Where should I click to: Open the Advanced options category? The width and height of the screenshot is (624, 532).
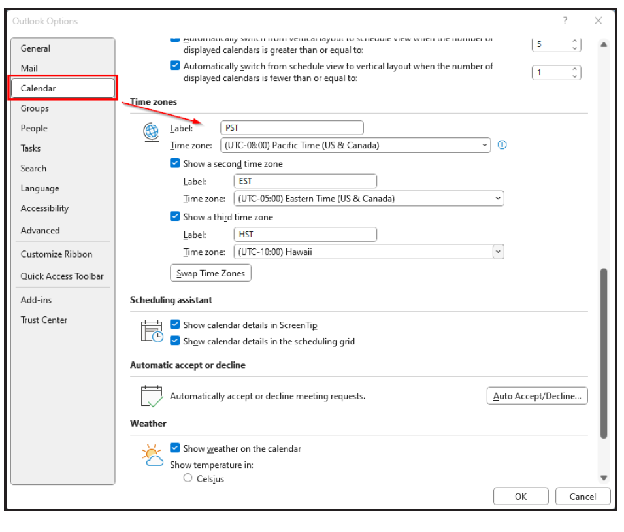(x=40, y=230)
